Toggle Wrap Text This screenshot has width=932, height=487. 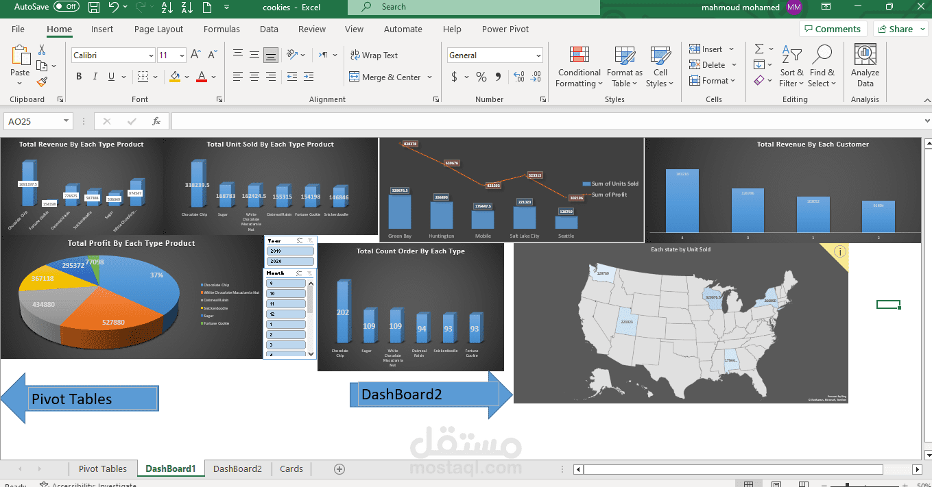[374, 55]
